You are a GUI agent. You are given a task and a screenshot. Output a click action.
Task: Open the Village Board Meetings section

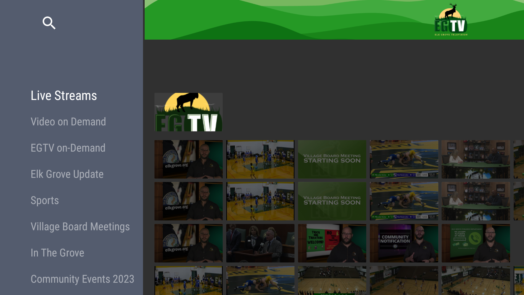pyautogui.click(x=80, y=226)
